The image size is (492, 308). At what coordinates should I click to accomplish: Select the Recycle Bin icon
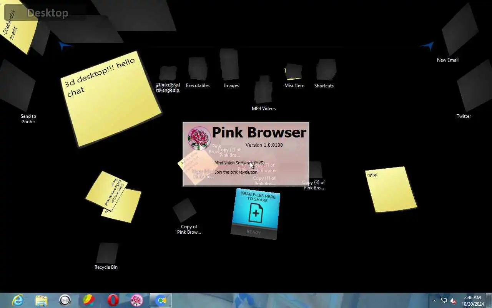click(107, 253)
